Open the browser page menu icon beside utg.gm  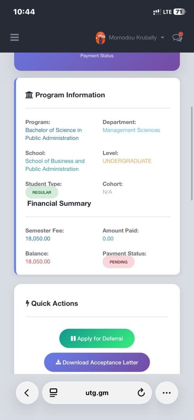54,393
